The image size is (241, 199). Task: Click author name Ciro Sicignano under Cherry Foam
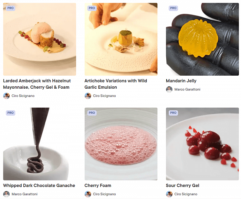pos(104,194)
